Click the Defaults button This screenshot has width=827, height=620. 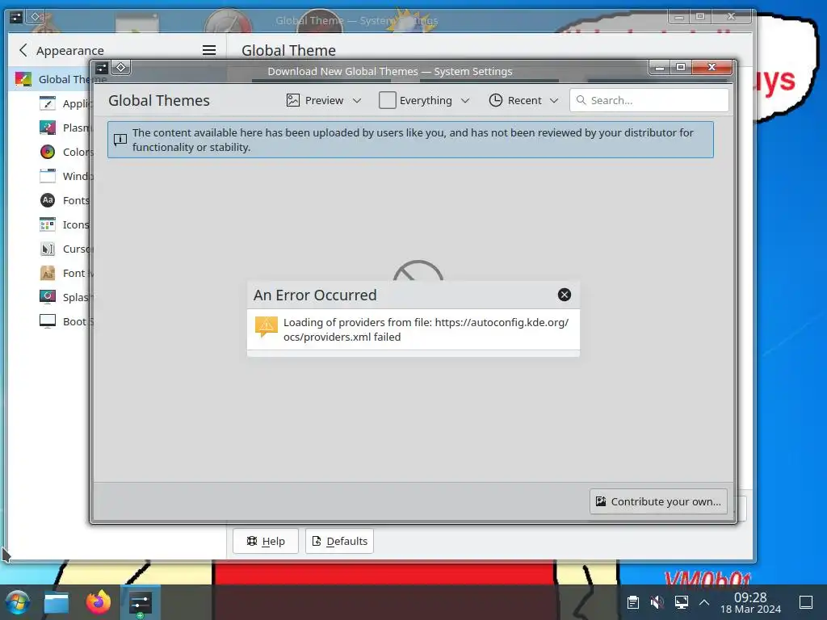click(x=340, y=541)
